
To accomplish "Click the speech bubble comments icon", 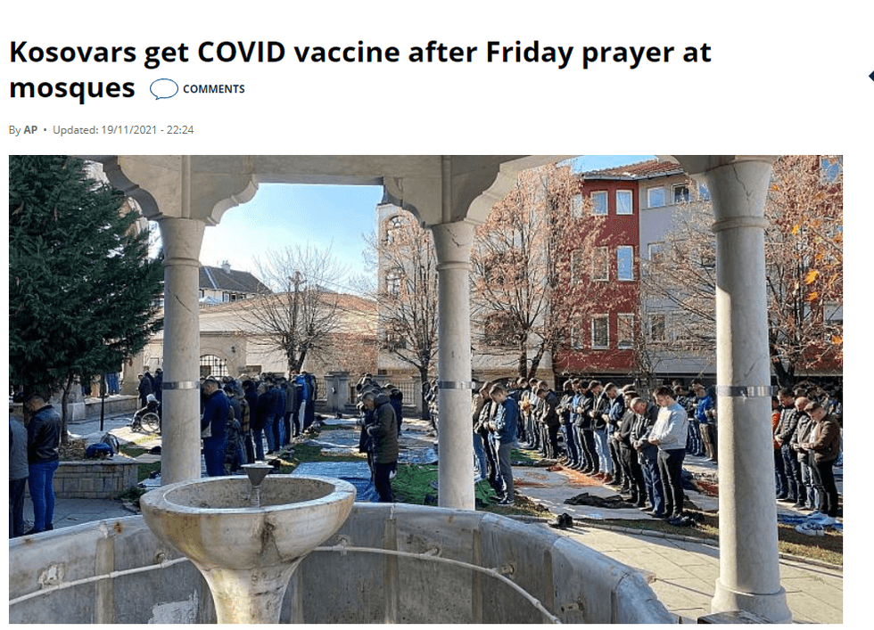I will pos(164,89).
